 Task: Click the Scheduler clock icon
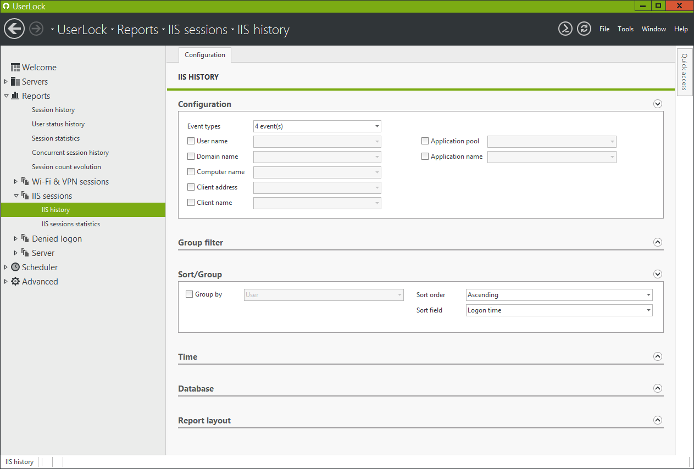(15, 267)
